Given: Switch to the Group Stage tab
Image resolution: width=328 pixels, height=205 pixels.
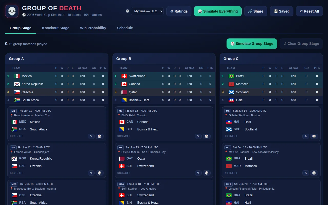Looking at the screenshot, I should 20,28.
